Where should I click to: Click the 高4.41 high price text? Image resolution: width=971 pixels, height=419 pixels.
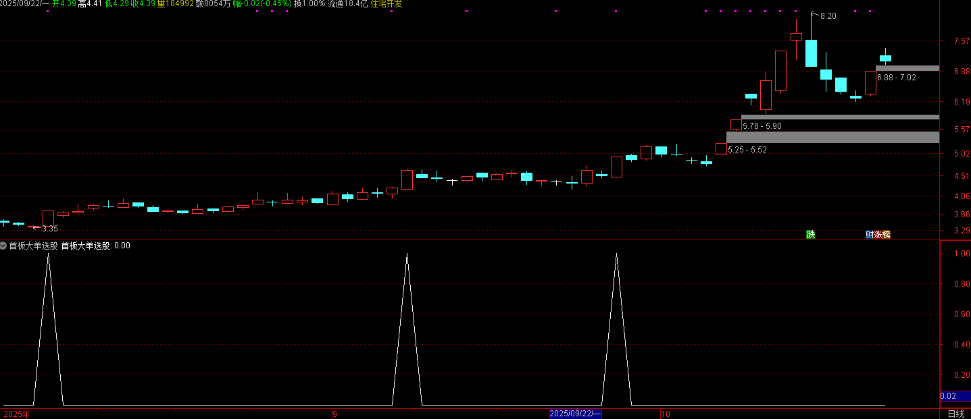(90, 4)
